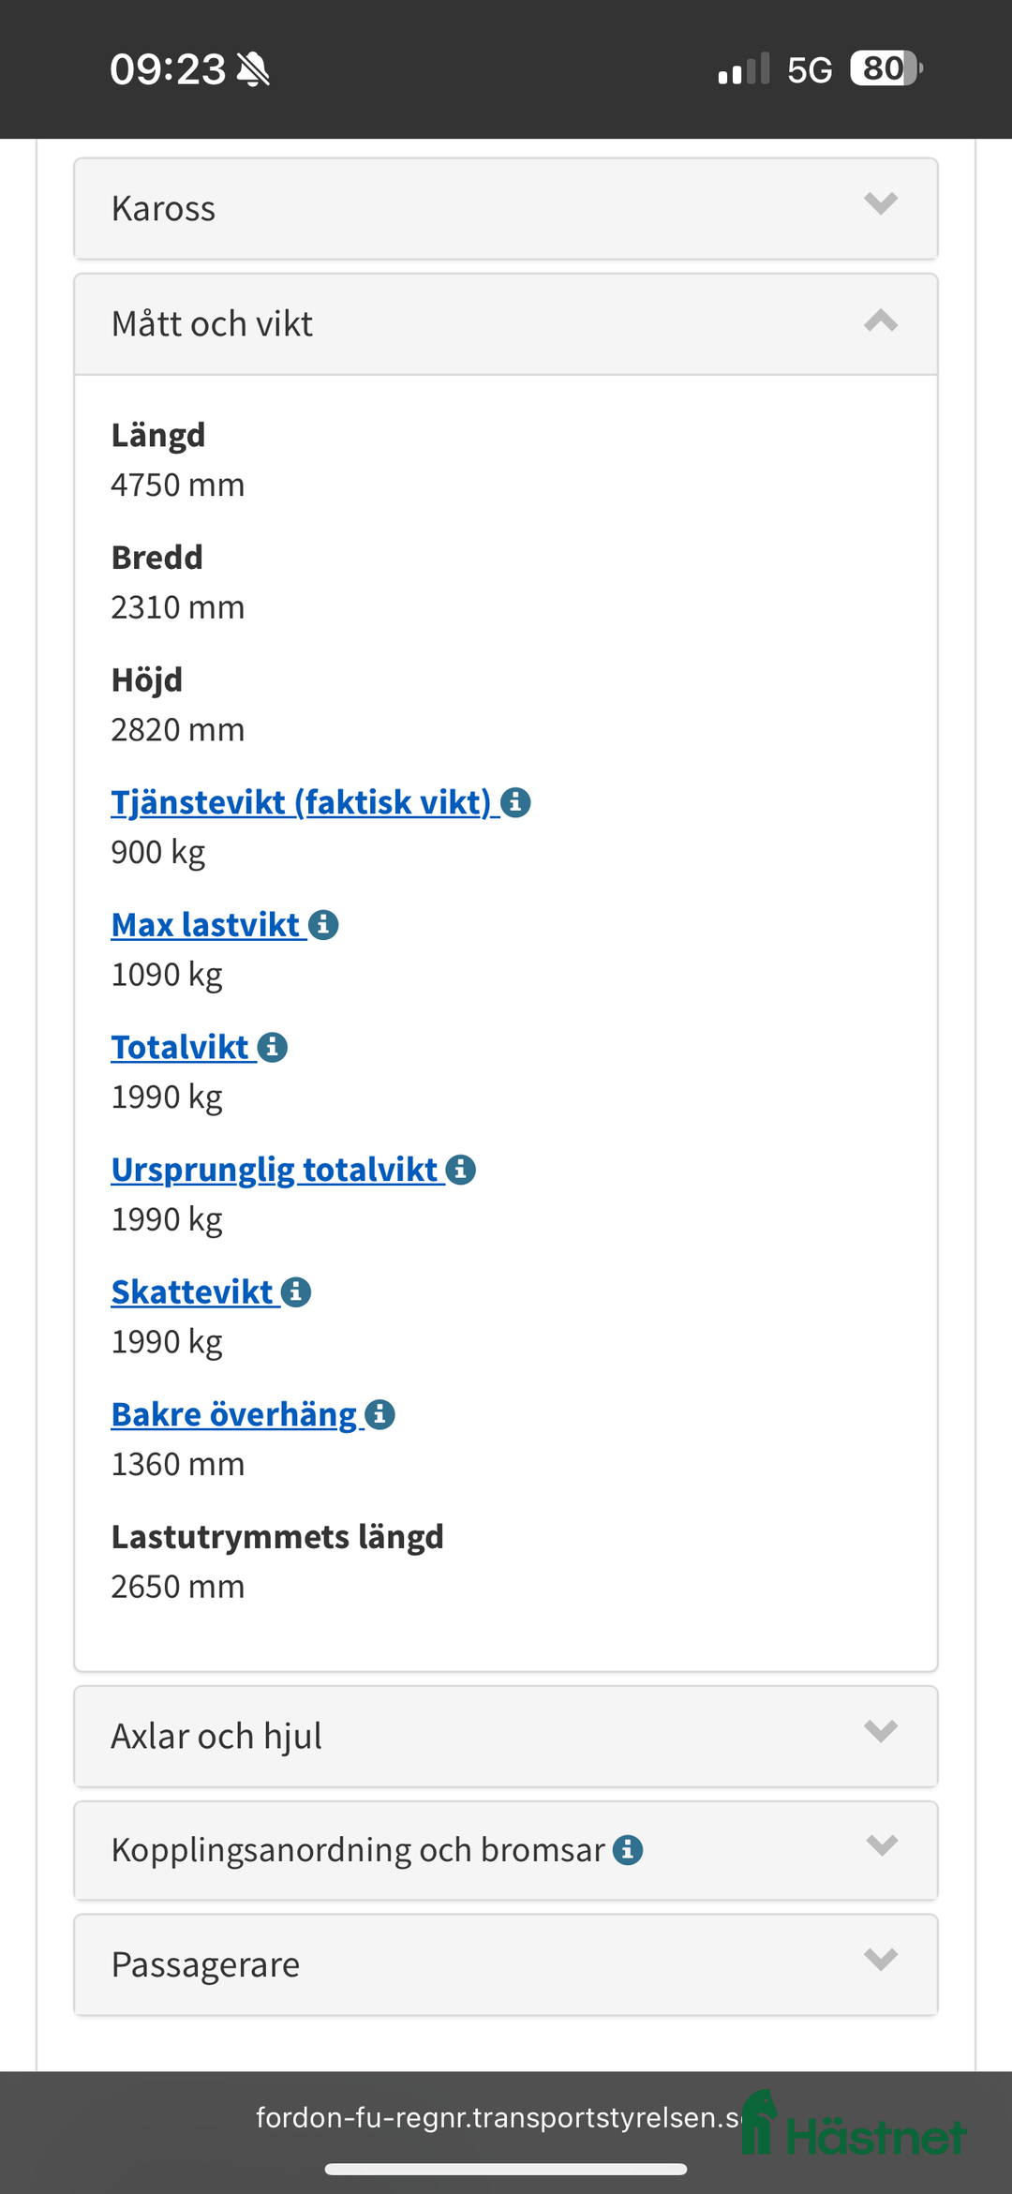This screenshot has width=1012, height=2194.
Task: Tap the clock showing 09:23
Action: tap(167, 67)
